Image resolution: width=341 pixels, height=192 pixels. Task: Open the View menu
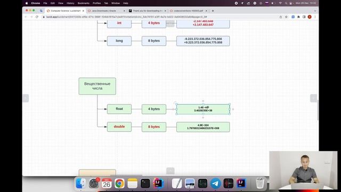[61, 3]
